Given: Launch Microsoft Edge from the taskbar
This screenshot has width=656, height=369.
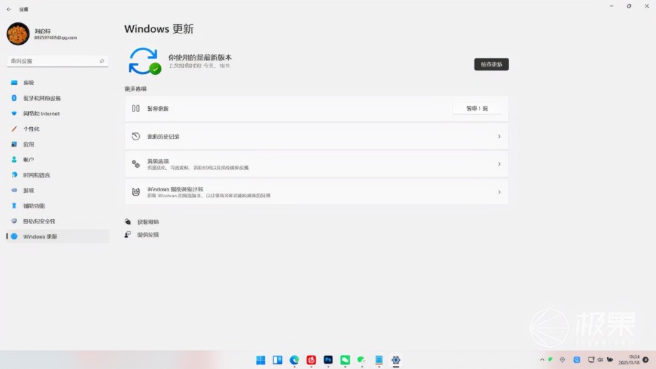Looking at the screenshot, I should [x=295, y=360].
